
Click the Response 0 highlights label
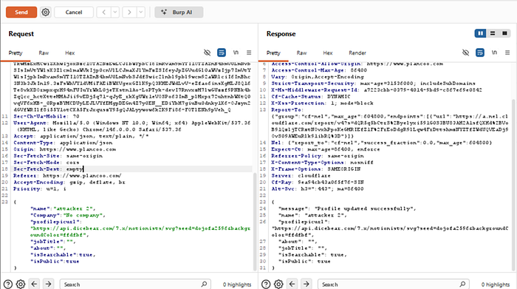496,285
